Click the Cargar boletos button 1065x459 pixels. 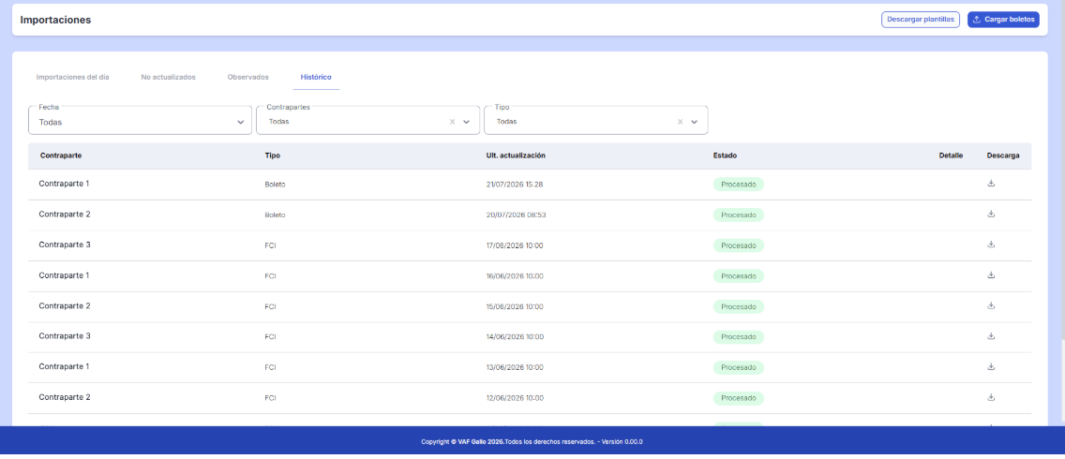coord(1003,20)
